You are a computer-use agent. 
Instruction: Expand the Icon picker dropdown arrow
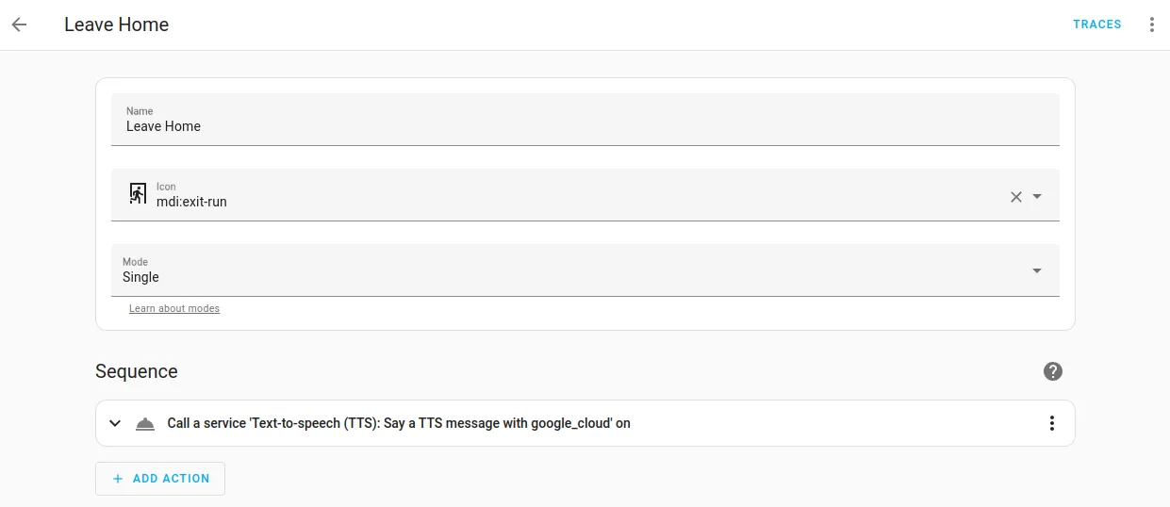click(1037, 196)
